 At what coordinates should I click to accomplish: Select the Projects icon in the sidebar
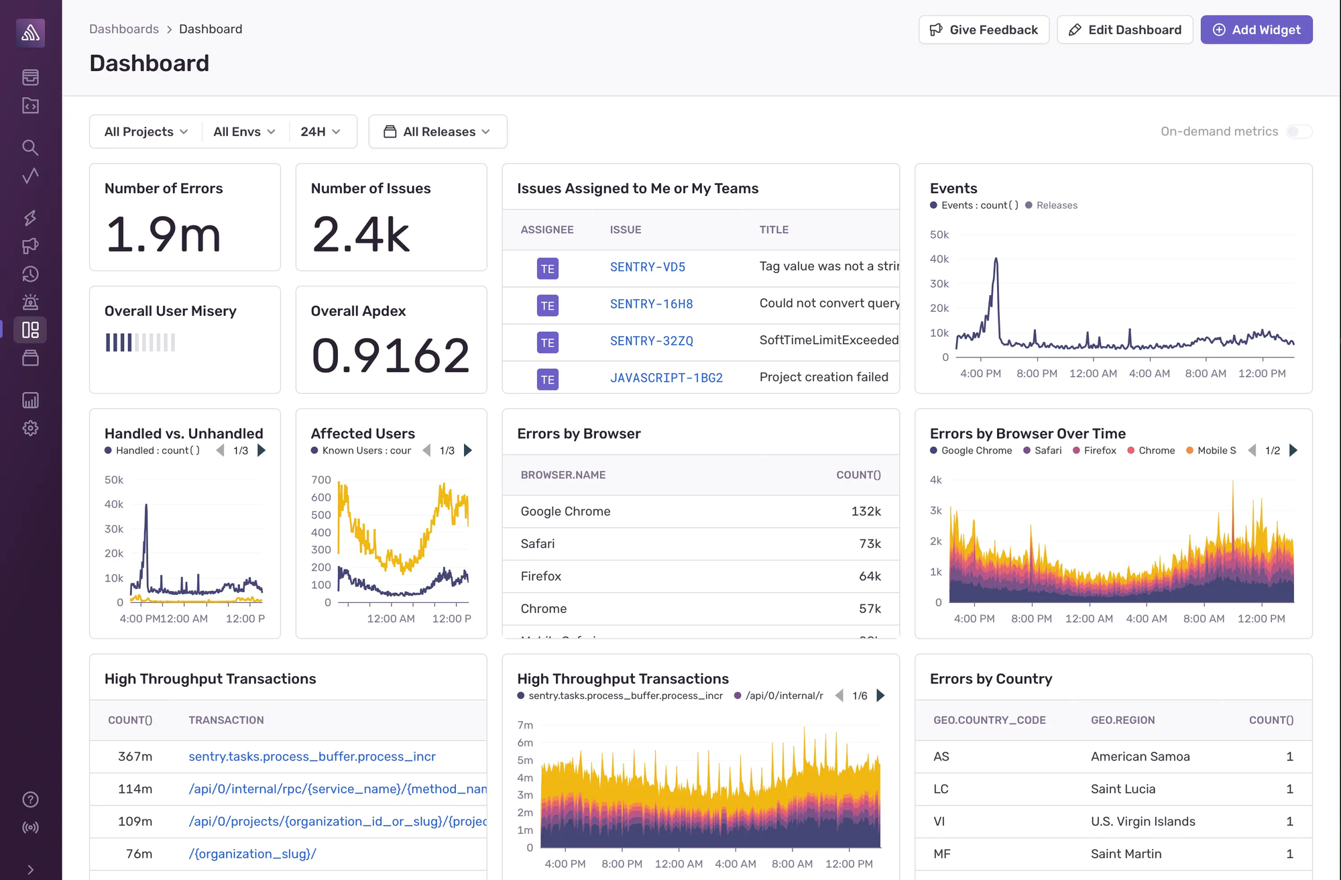tap(30, 105)
